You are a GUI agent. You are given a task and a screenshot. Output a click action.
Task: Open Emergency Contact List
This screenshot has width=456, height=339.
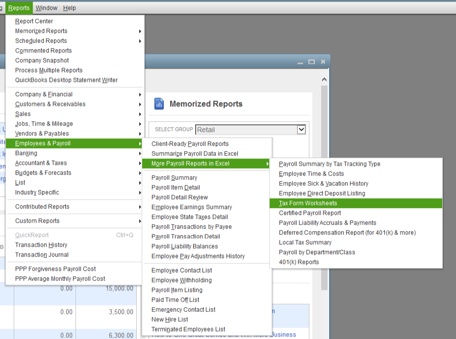click(207, 310)
